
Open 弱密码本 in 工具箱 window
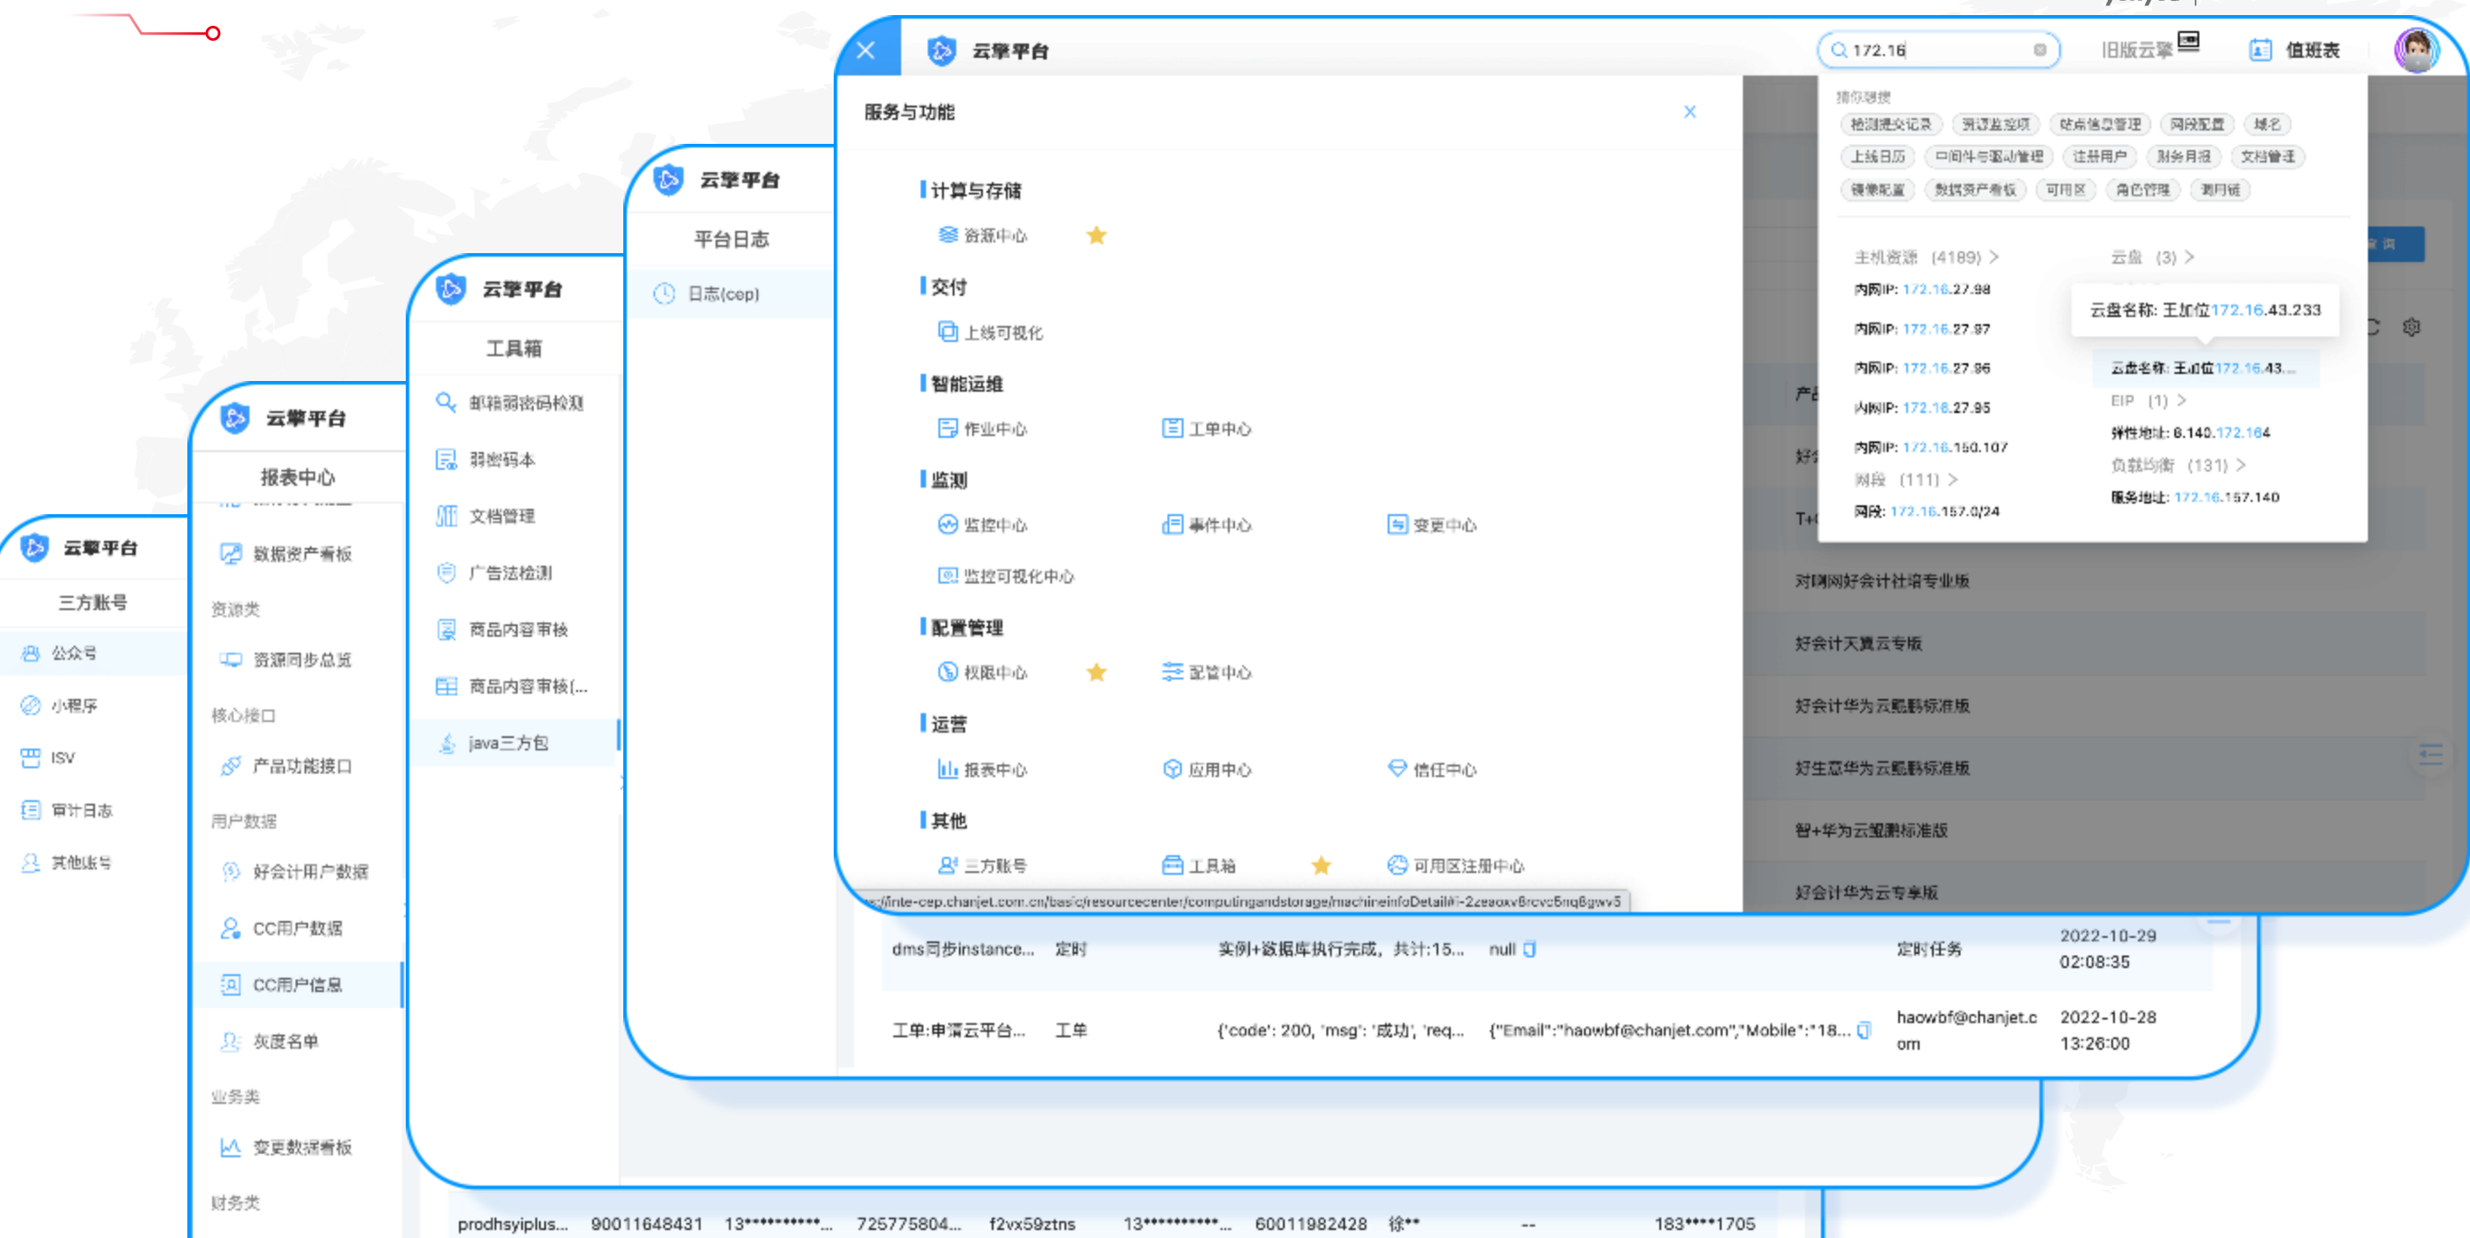pos(487,459)
